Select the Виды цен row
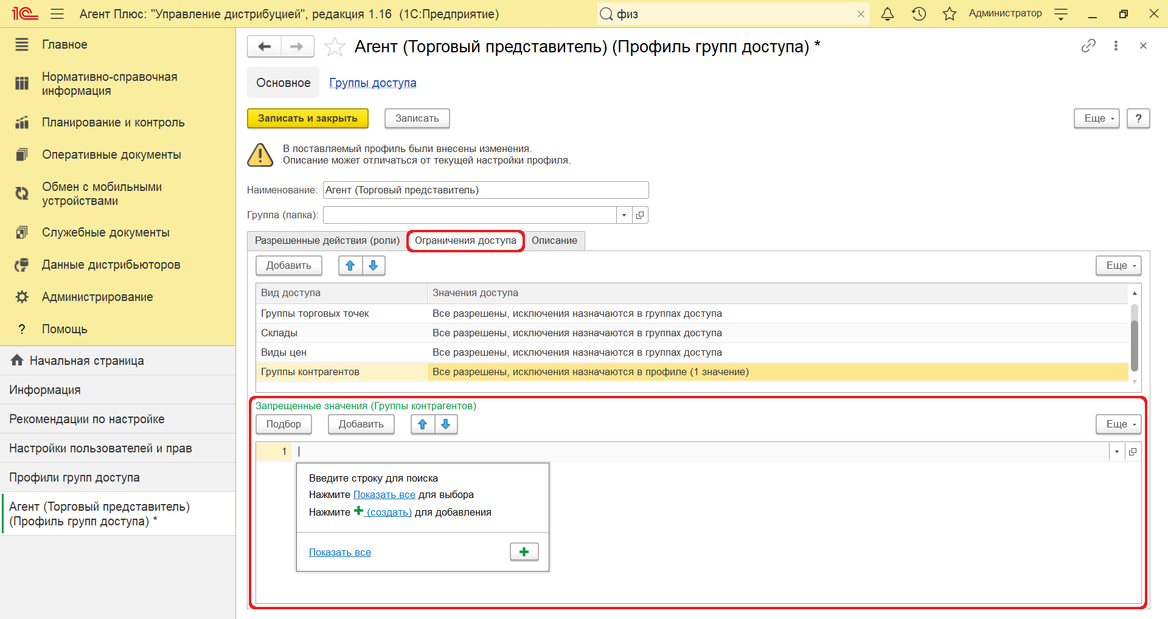Viewport: 1168px width, 619px height. click(692, 352)
